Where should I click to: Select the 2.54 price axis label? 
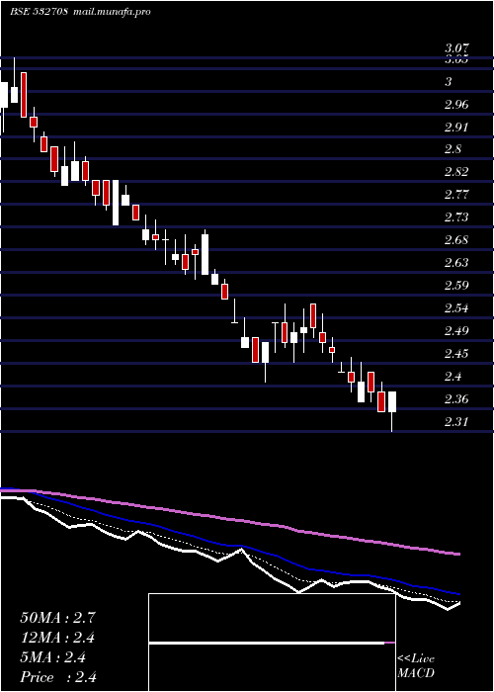[456, 308]
